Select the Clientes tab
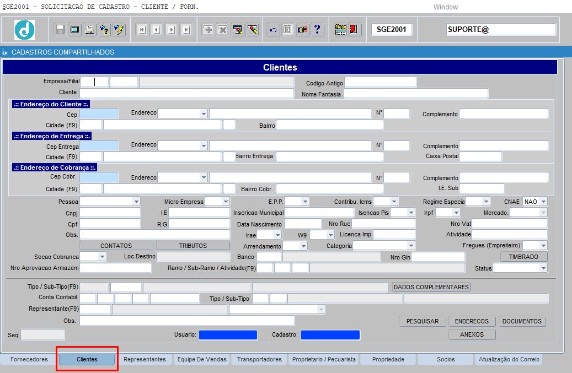Screen dimensions: 572x373 (x=87, y=360)
